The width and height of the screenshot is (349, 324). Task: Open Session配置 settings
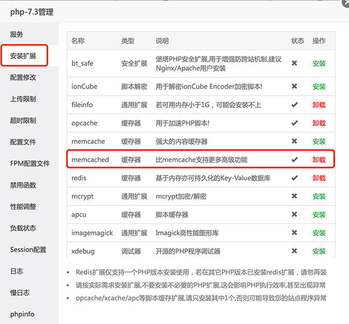tap(28, 250)
